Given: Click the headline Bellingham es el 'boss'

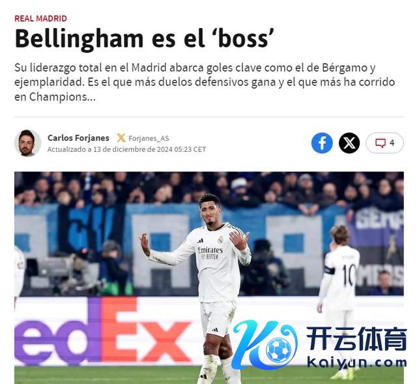Looking at the screenshot, I should coord(145,39).
